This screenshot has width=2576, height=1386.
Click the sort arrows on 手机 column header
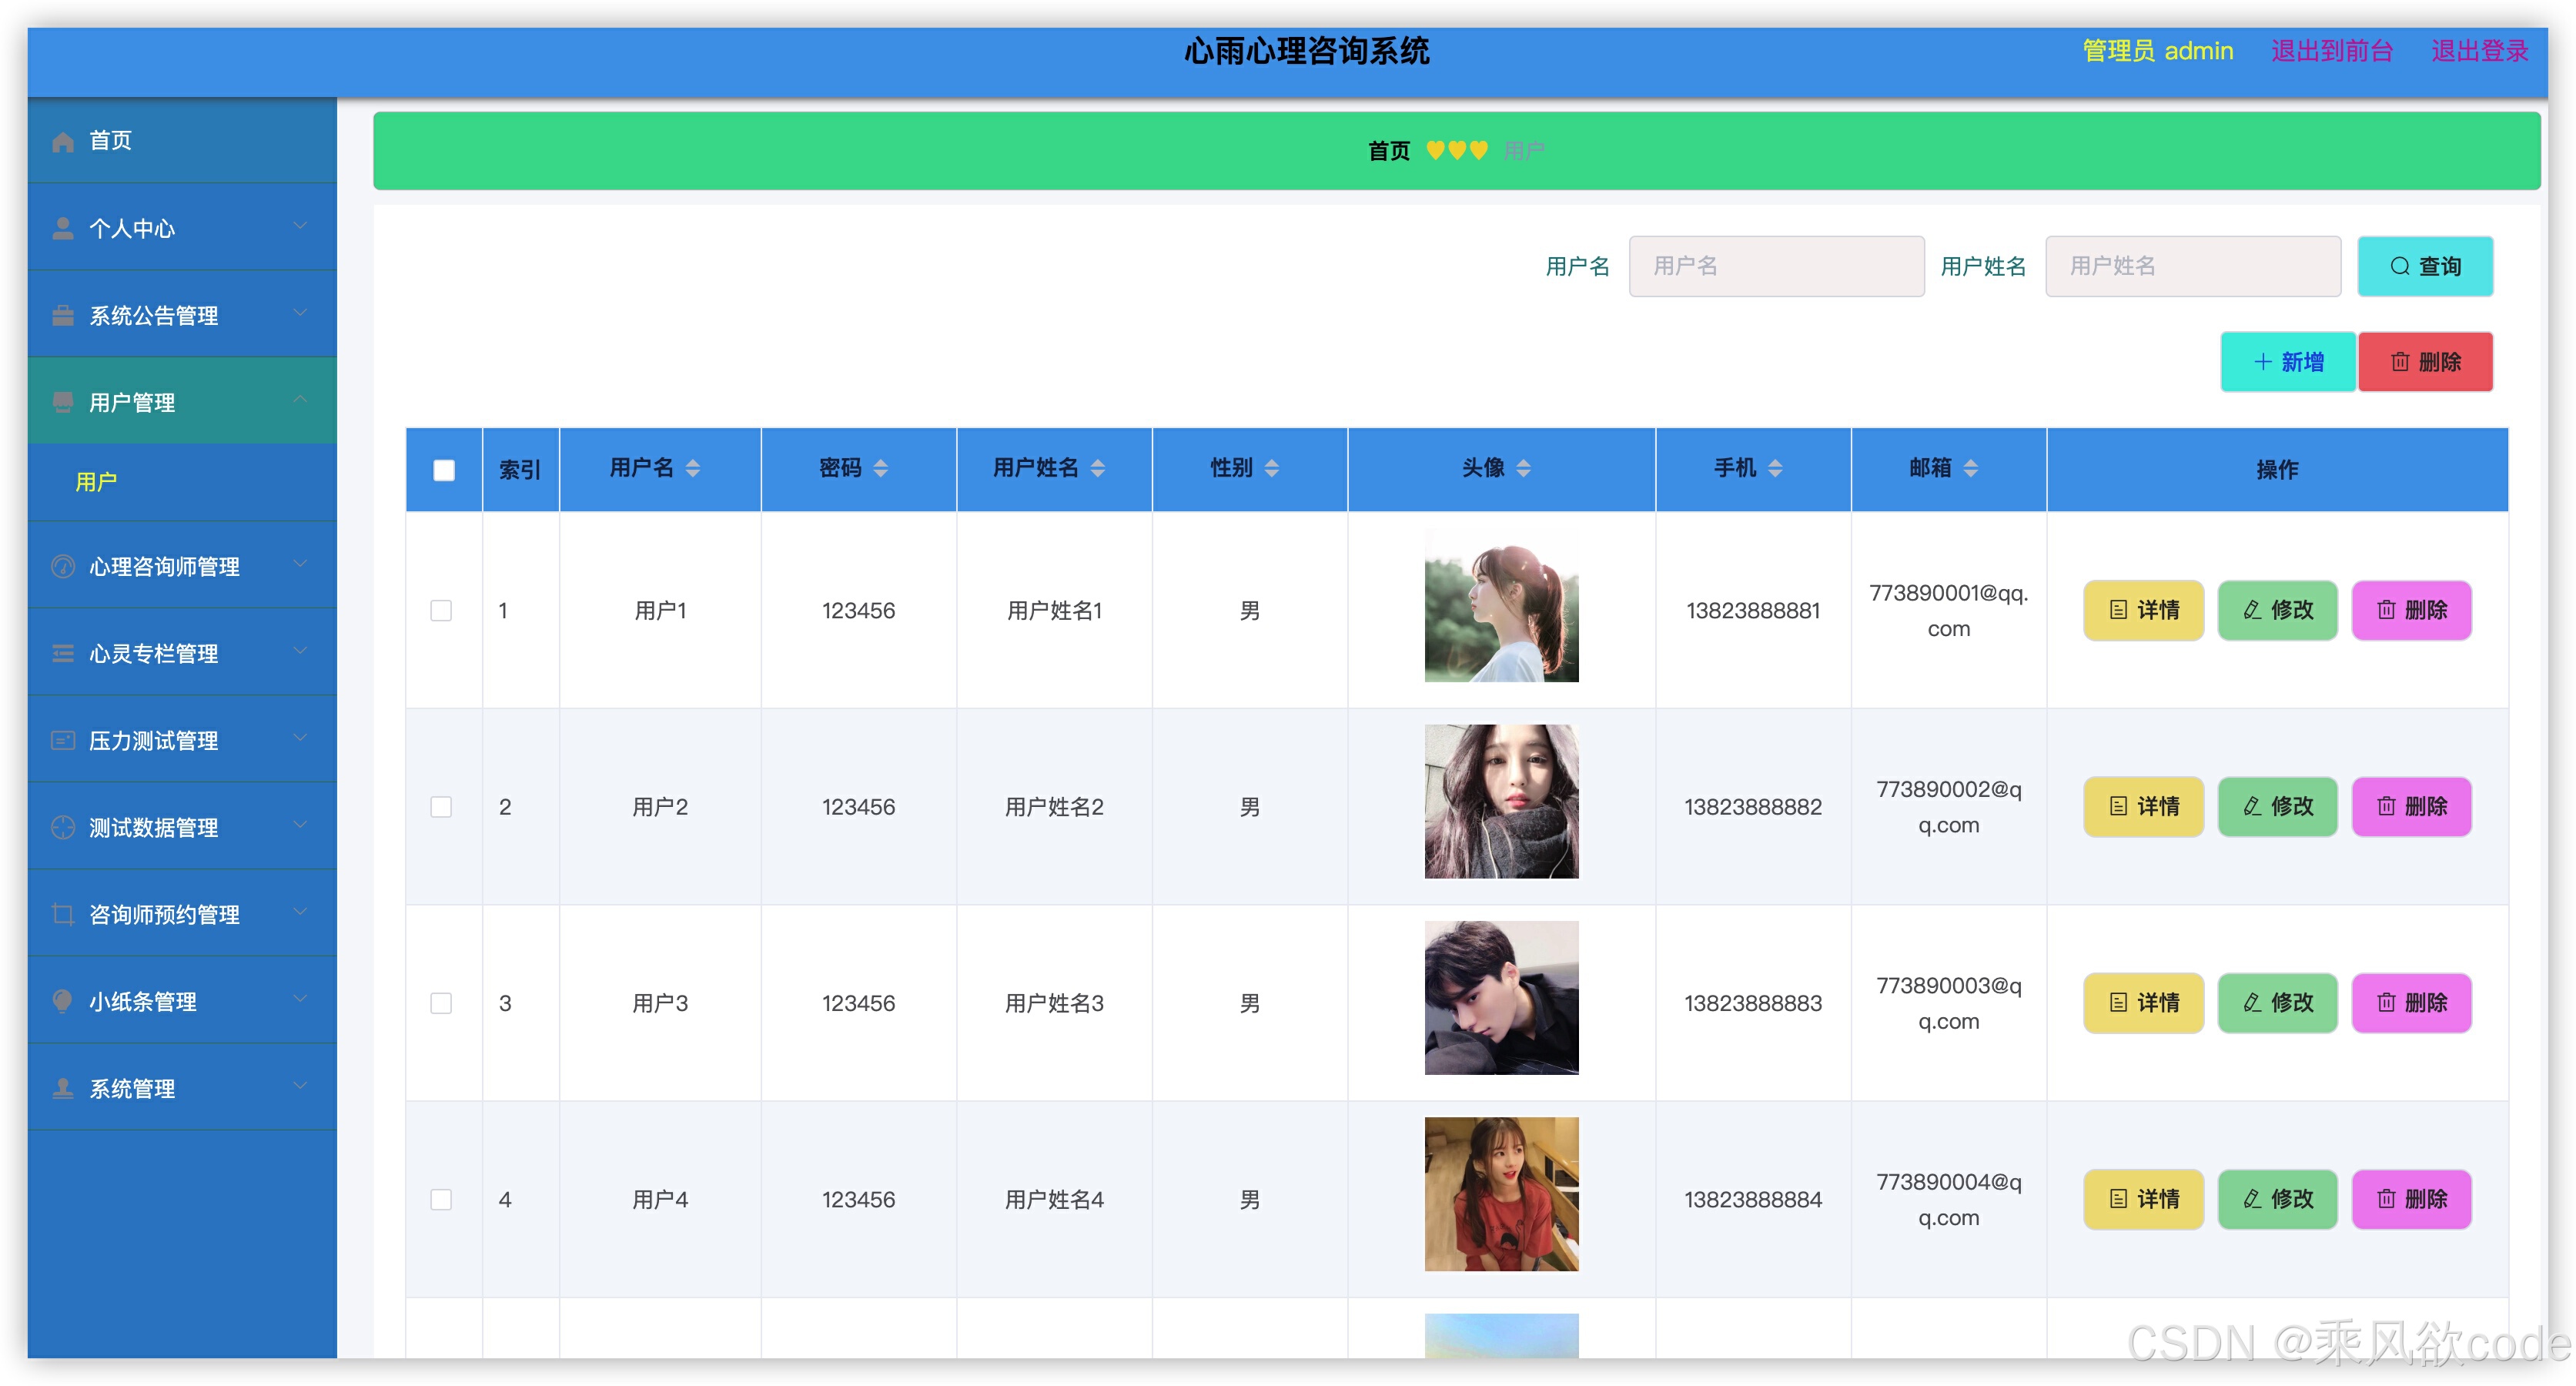[x=1775, y=468]
